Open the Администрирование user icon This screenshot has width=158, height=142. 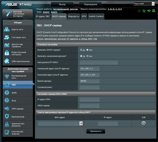point(7,124)
